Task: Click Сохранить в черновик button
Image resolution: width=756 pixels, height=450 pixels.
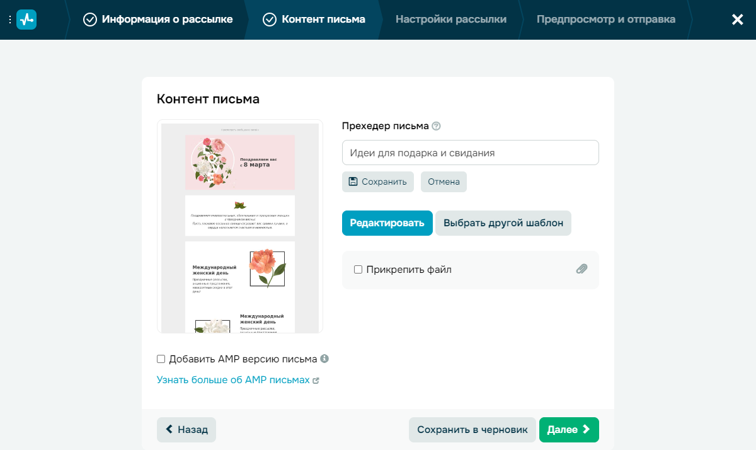Action: (x=472, y=430)
